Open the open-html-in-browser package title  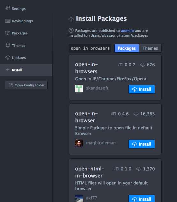tap(90, 172)
